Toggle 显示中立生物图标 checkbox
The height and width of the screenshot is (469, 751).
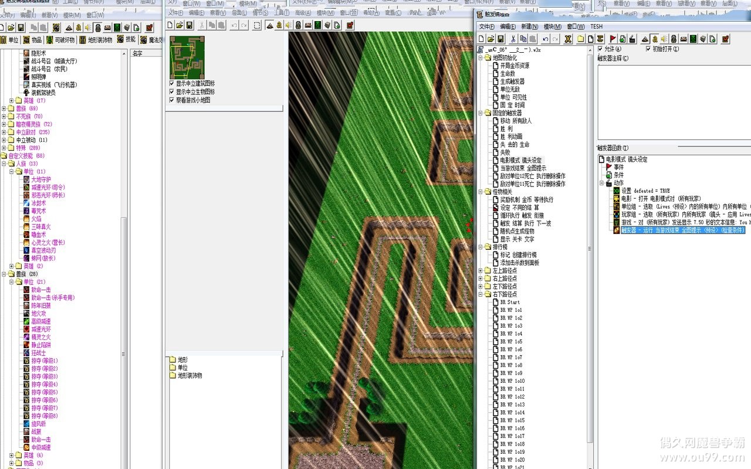pyautogui.click(x=171, y=92)
